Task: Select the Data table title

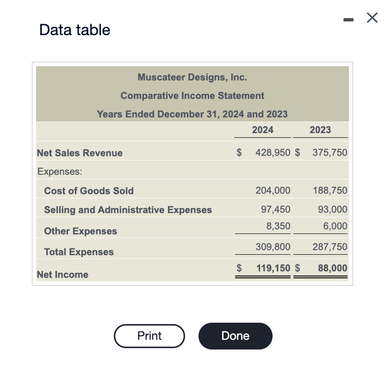Action: [x=75, y=30]
